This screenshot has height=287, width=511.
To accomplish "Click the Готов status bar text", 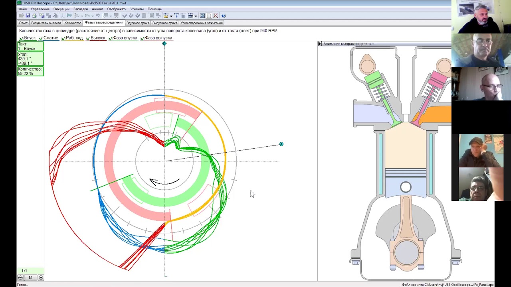I will pos(23,285).
